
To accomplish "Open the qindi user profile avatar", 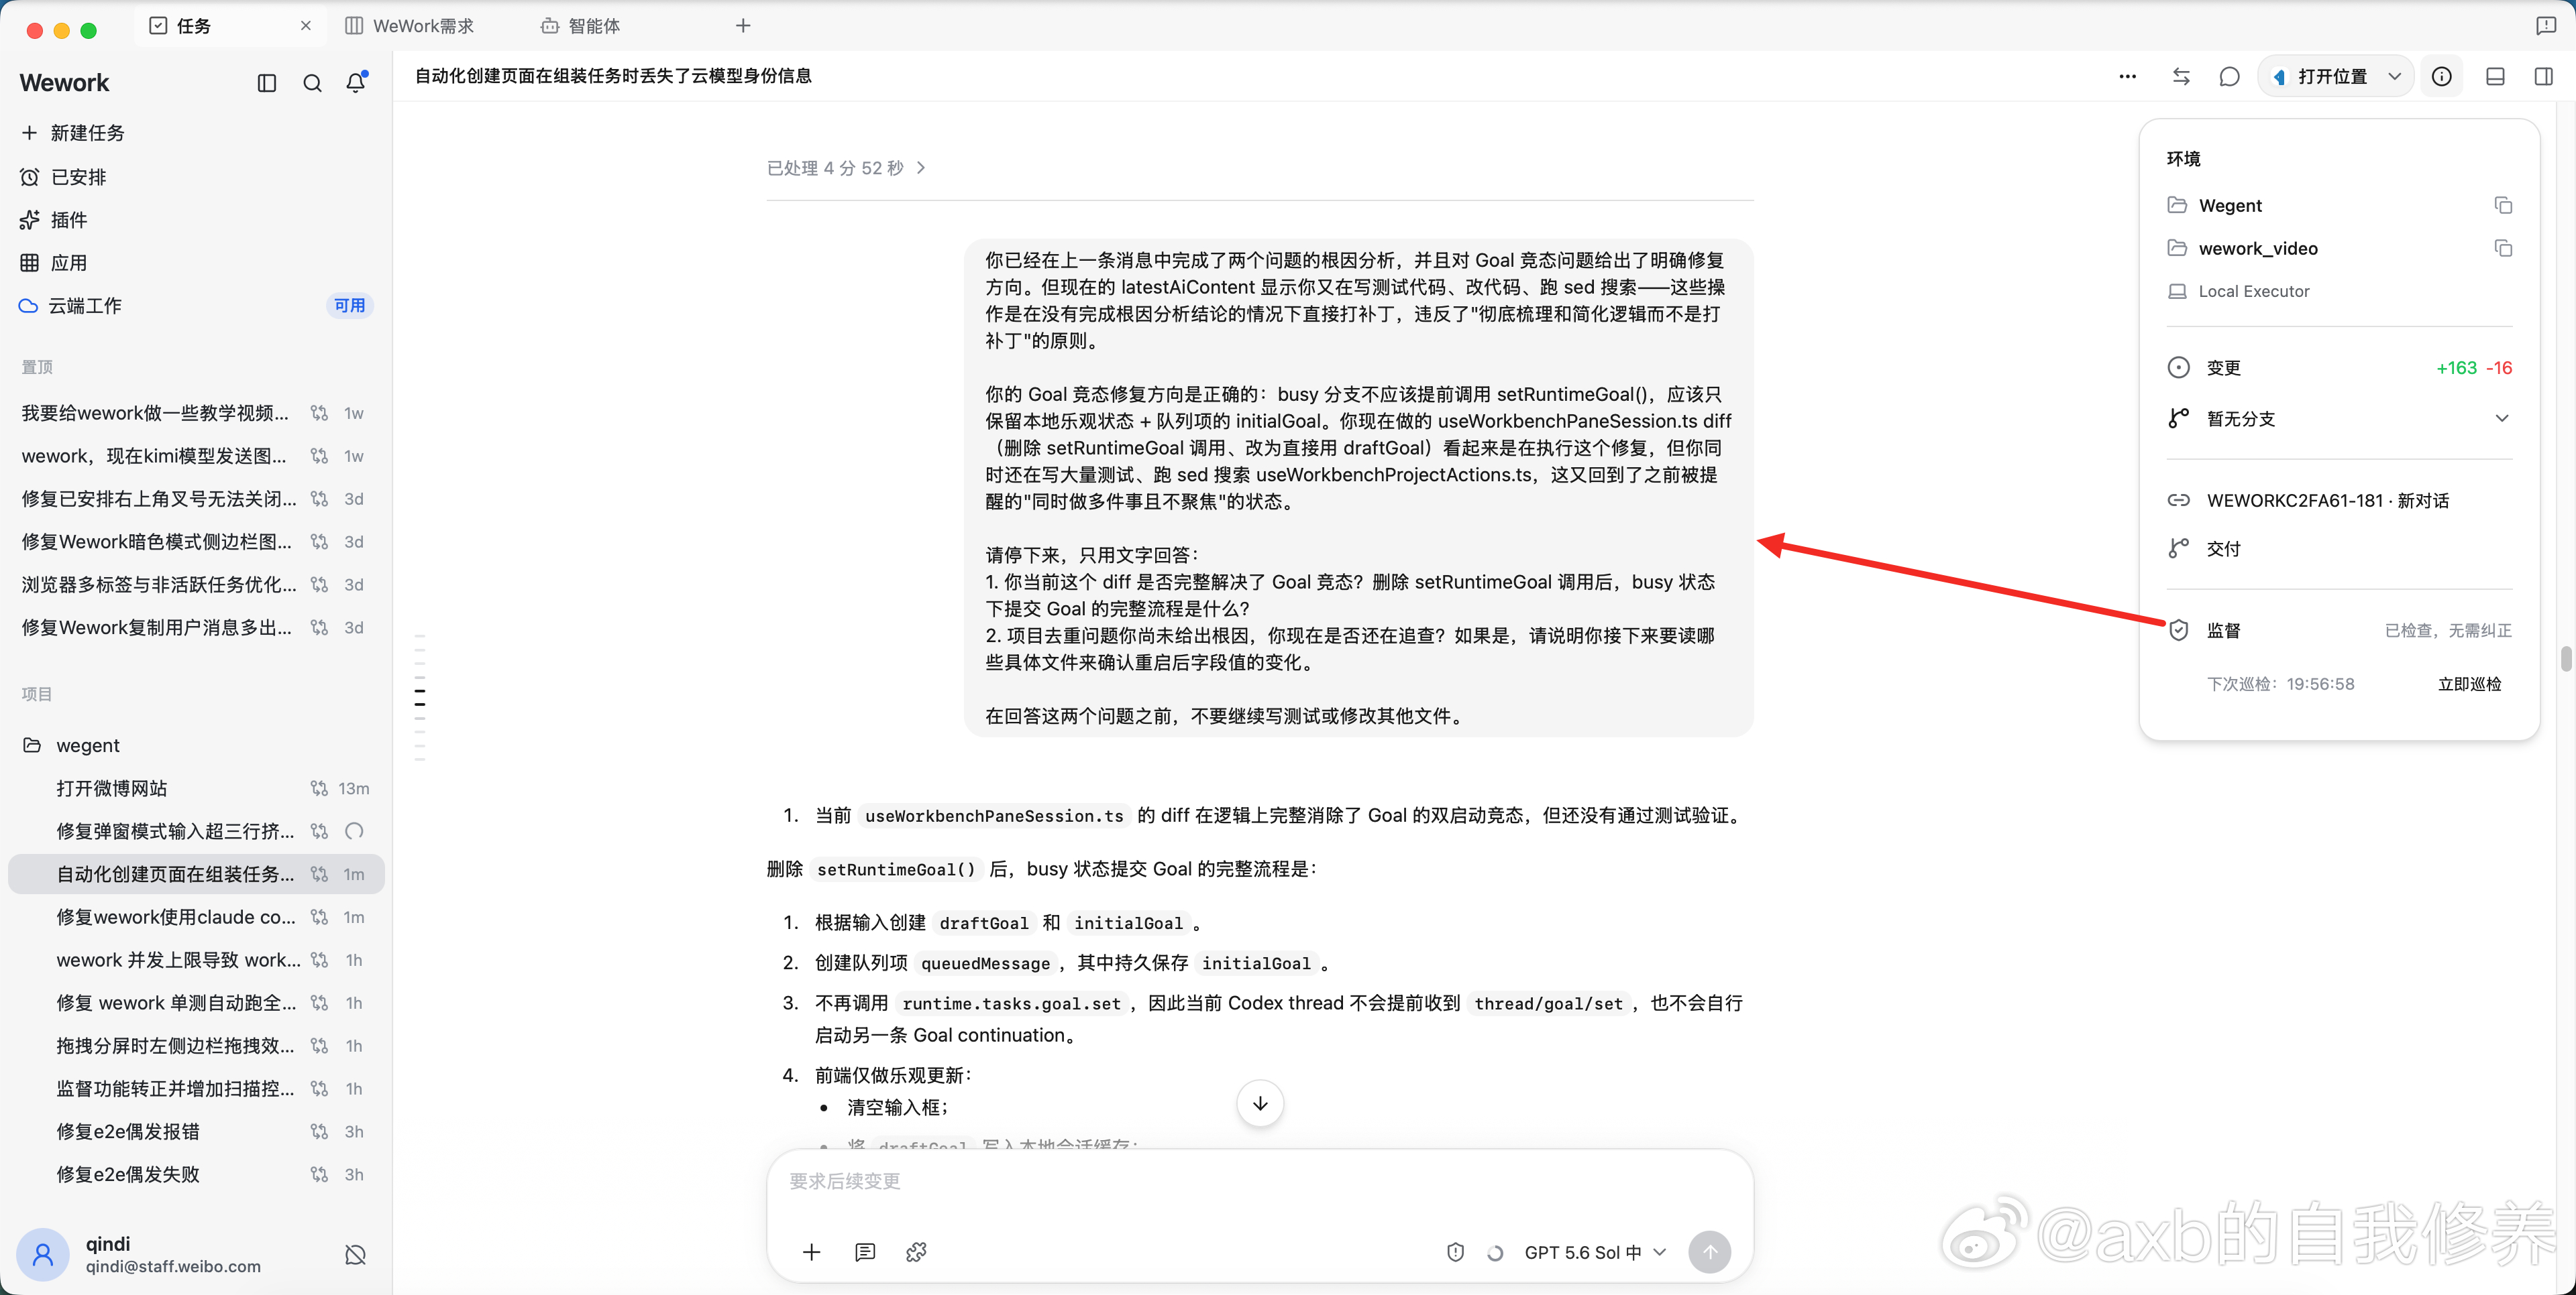I will [43, 1255].
